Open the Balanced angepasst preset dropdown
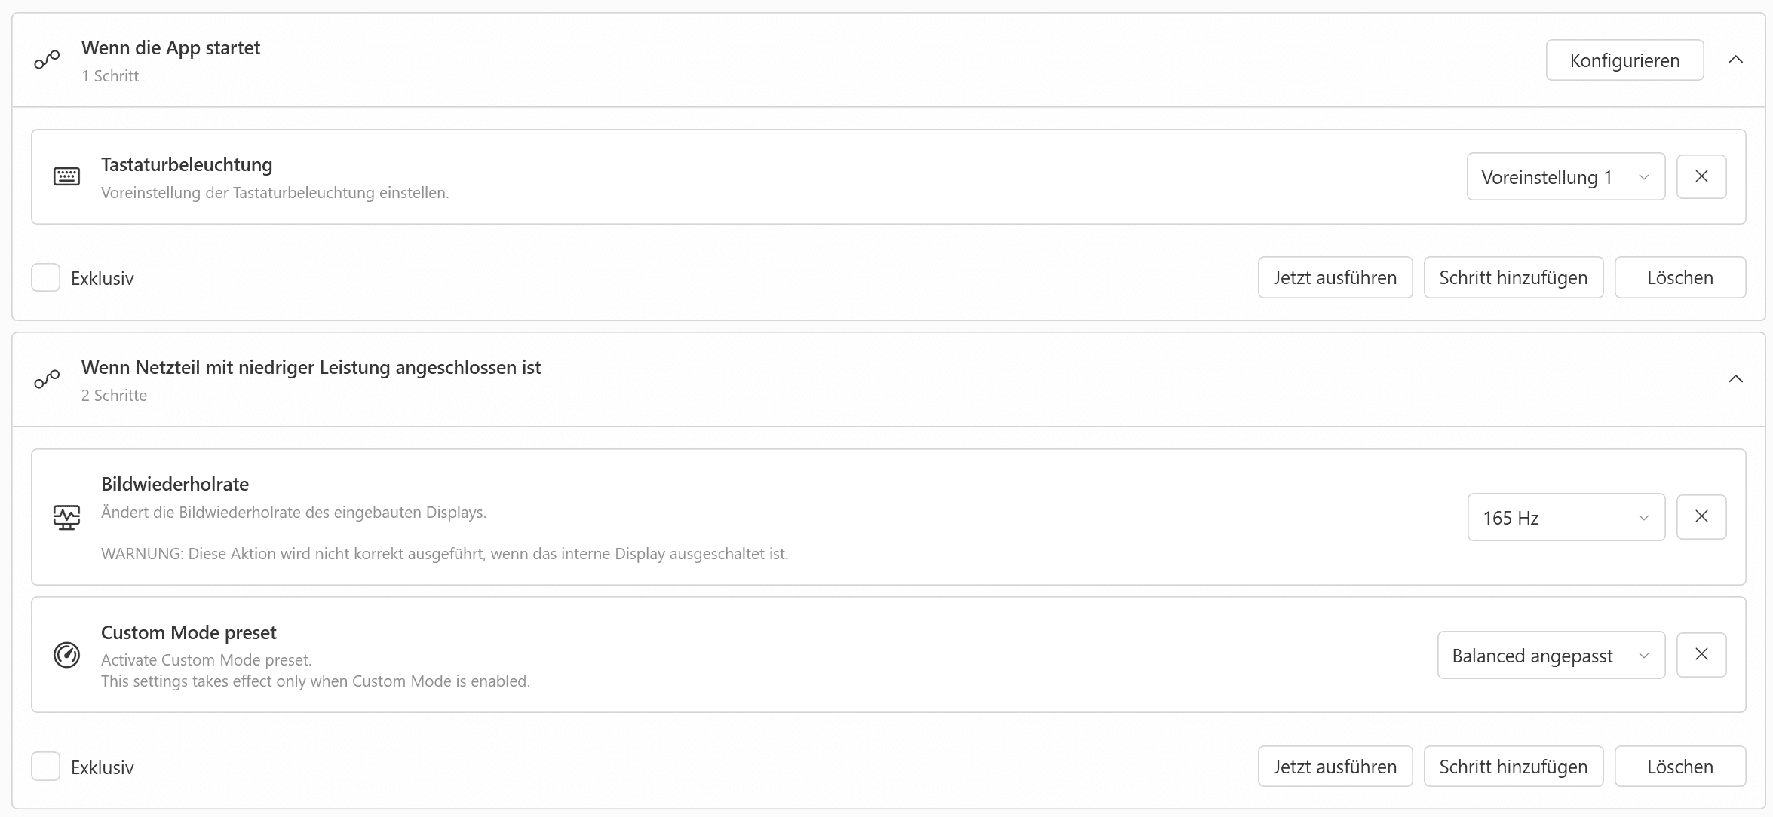The image size is (1773, 817). coord(1551,655)
